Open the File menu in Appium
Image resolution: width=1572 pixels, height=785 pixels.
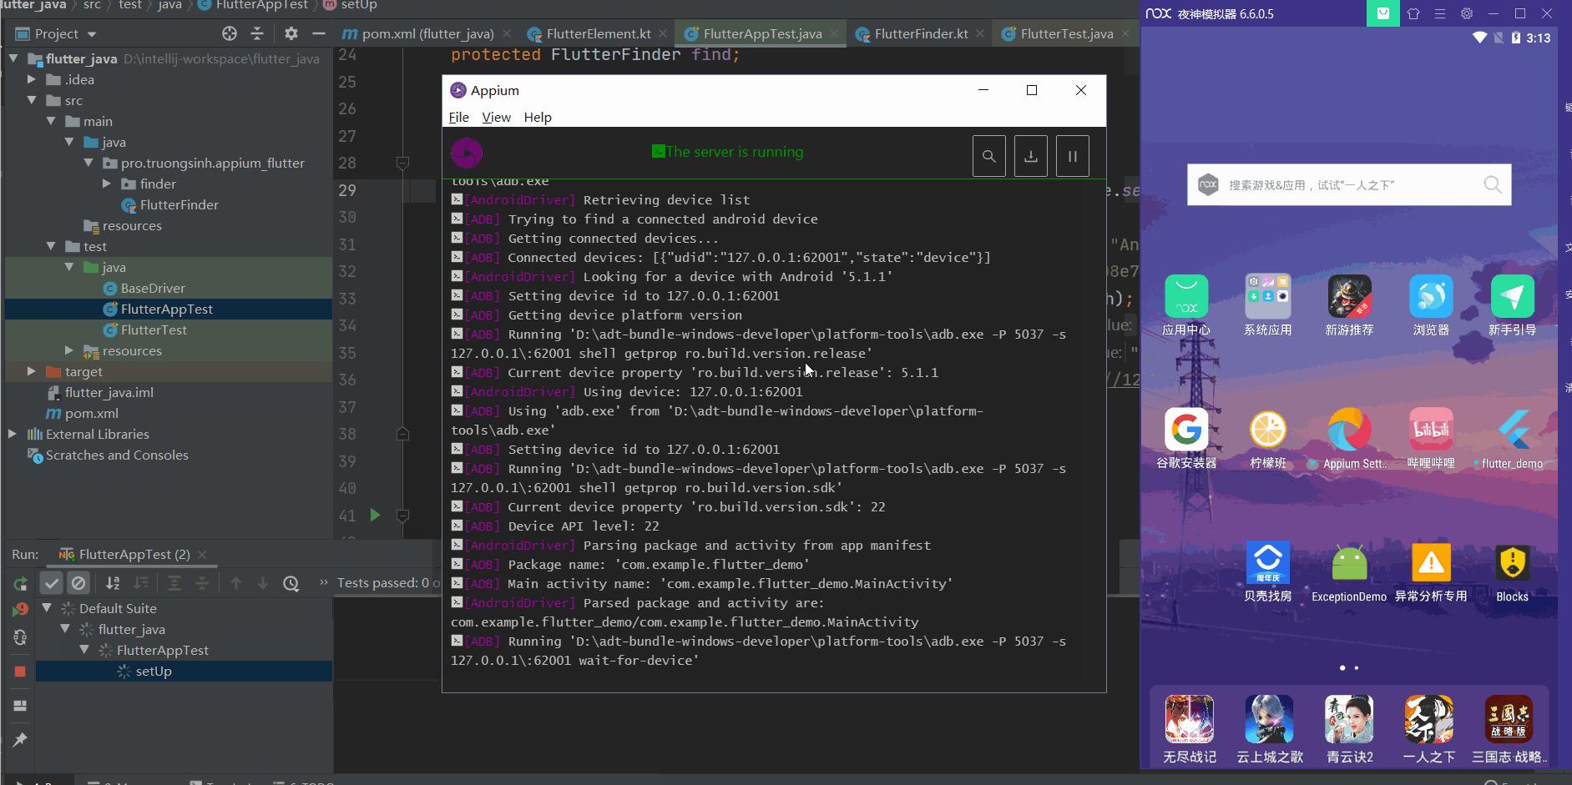tap(458, 117)
